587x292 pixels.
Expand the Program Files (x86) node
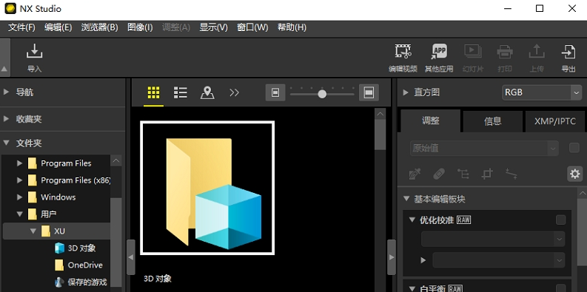coord(19,180)
